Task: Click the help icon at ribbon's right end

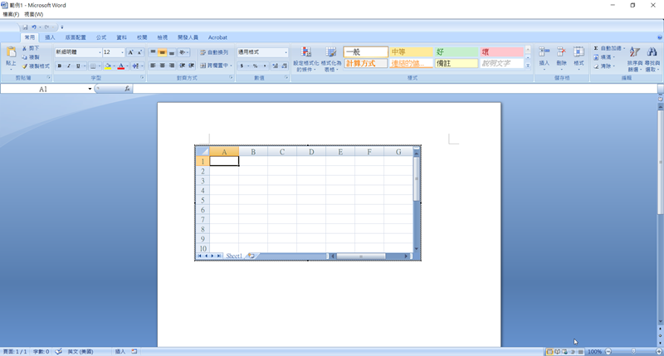Action: (660, 37)
